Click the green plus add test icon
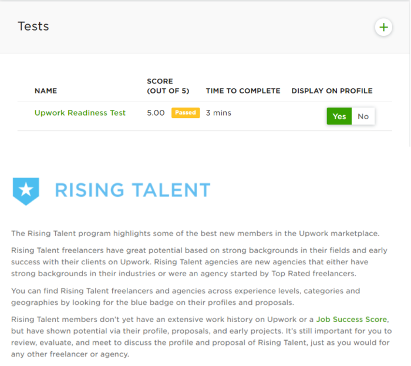 pyautogui.click(x=383, y=27)
